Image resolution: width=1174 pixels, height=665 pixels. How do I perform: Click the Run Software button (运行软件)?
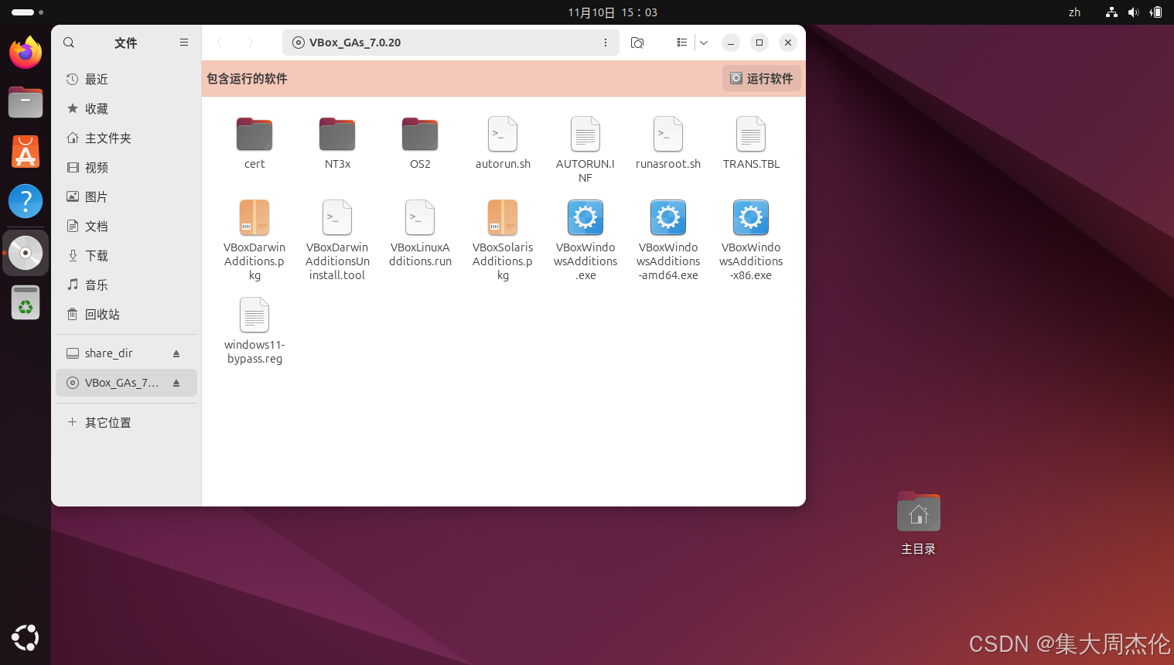(762, 78)
